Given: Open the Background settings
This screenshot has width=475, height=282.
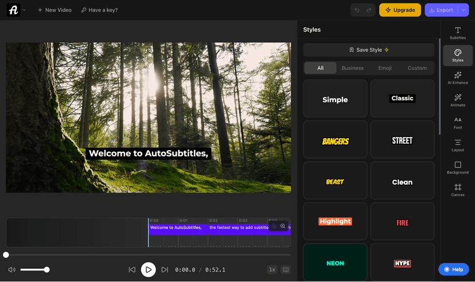Looking at the screenshot, I should click(x=457, y=167).
